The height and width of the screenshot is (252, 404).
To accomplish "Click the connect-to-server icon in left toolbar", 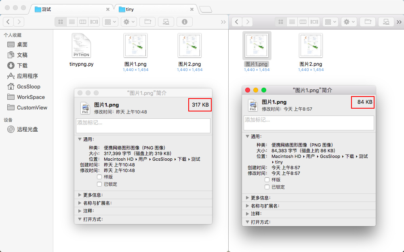I will (x=166, y=22).
